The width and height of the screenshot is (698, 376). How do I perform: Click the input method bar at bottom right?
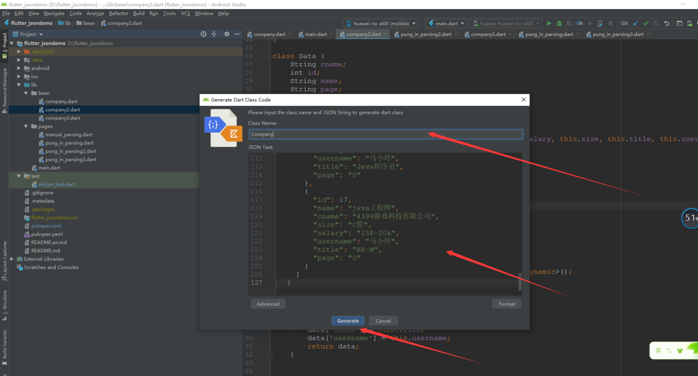tap(673, 350)
